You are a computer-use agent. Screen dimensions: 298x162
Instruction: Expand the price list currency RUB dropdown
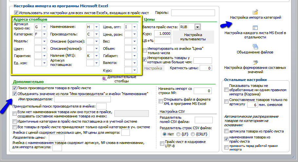pyautogui.click(x=197, y=27)
